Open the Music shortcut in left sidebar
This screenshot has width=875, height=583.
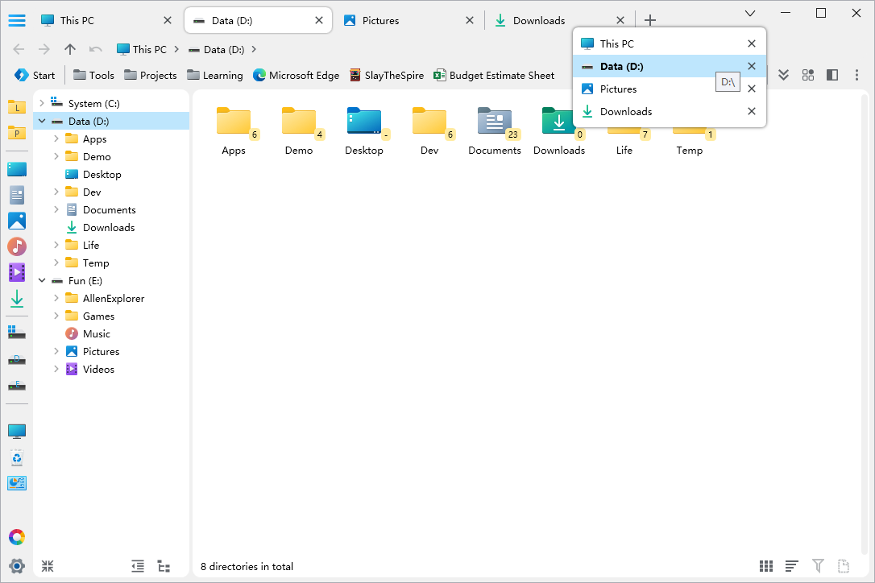pyautogui.click(x=17, y=246)
